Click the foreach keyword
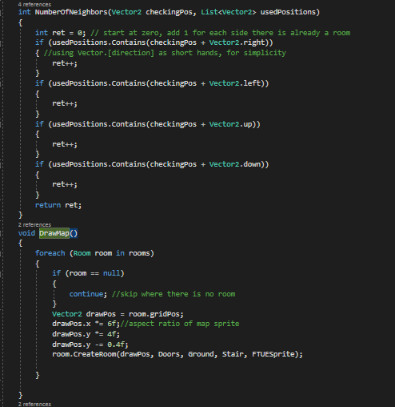Image resolution: width=395 pixels, height=407 pixels. 50,253
